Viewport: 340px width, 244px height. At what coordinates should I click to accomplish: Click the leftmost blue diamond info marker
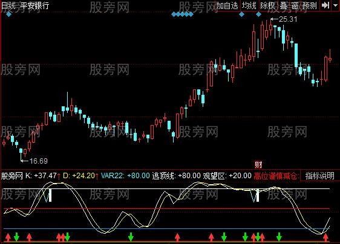point(8,14)
